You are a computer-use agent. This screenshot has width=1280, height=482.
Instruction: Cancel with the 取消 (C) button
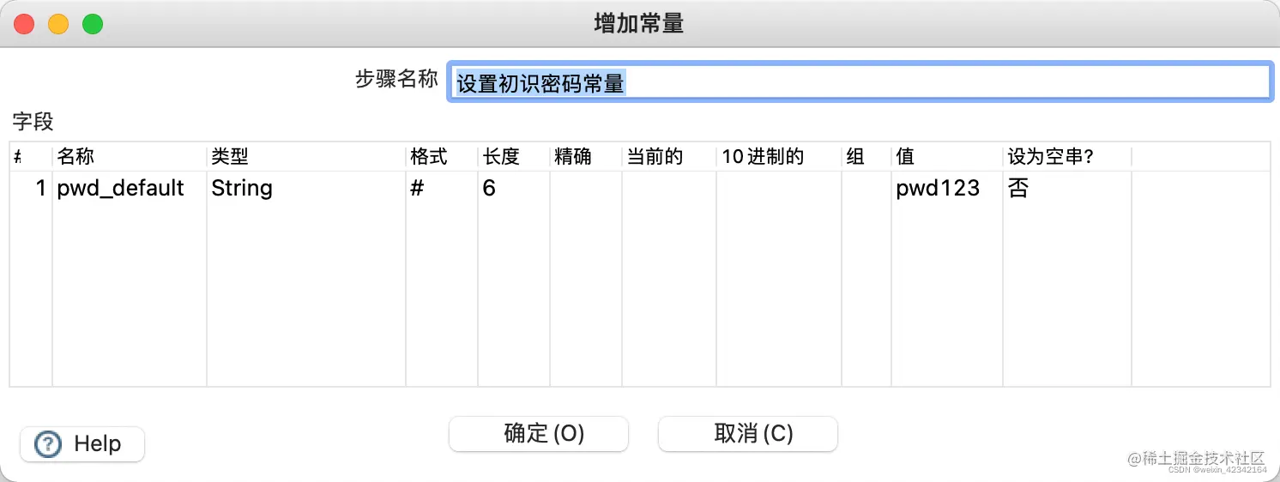747,433
